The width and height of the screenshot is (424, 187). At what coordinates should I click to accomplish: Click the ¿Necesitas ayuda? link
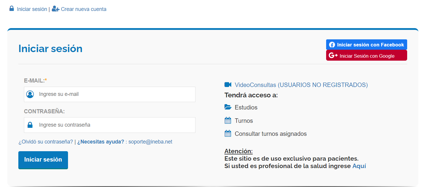(x=101, y=142)
